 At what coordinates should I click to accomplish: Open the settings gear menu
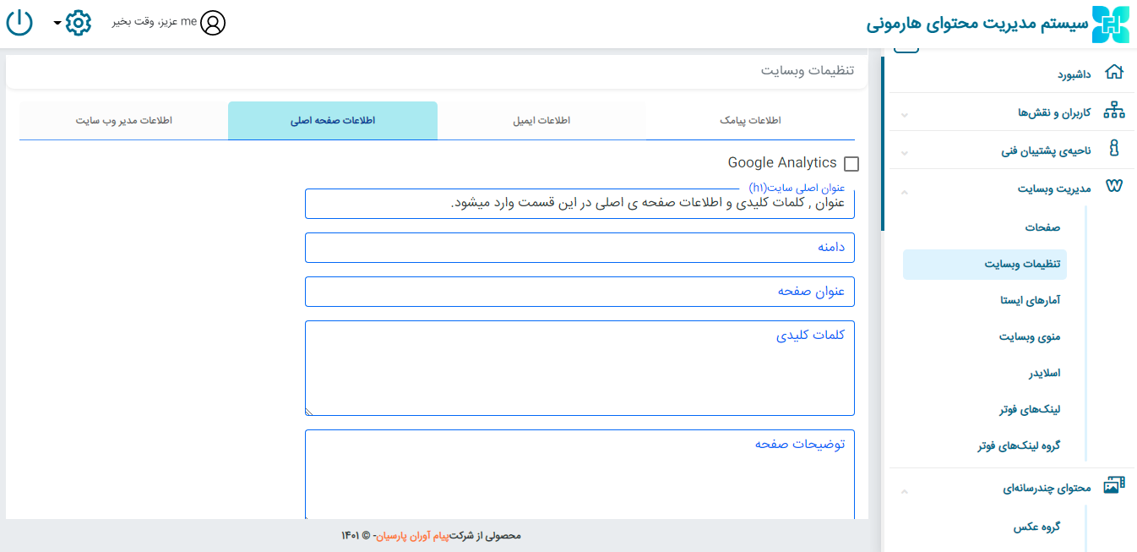(x=78, y=23)
